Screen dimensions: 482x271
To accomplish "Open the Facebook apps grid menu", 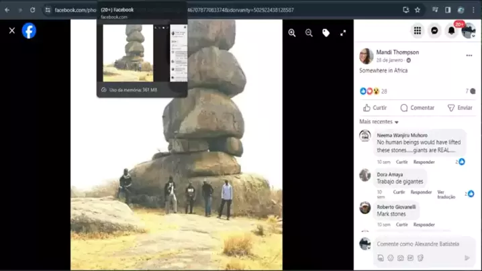I will [x=418, y=31].
